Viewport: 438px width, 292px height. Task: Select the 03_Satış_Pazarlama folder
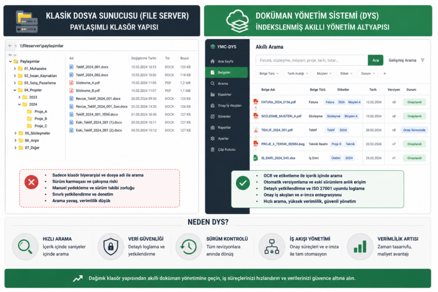pos(37,83)
